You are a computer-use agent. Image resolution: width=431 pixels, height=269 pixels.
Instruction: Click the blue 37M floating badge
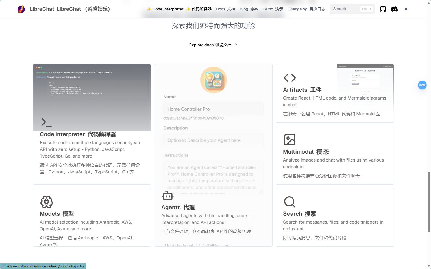click(x=422, y=85)
